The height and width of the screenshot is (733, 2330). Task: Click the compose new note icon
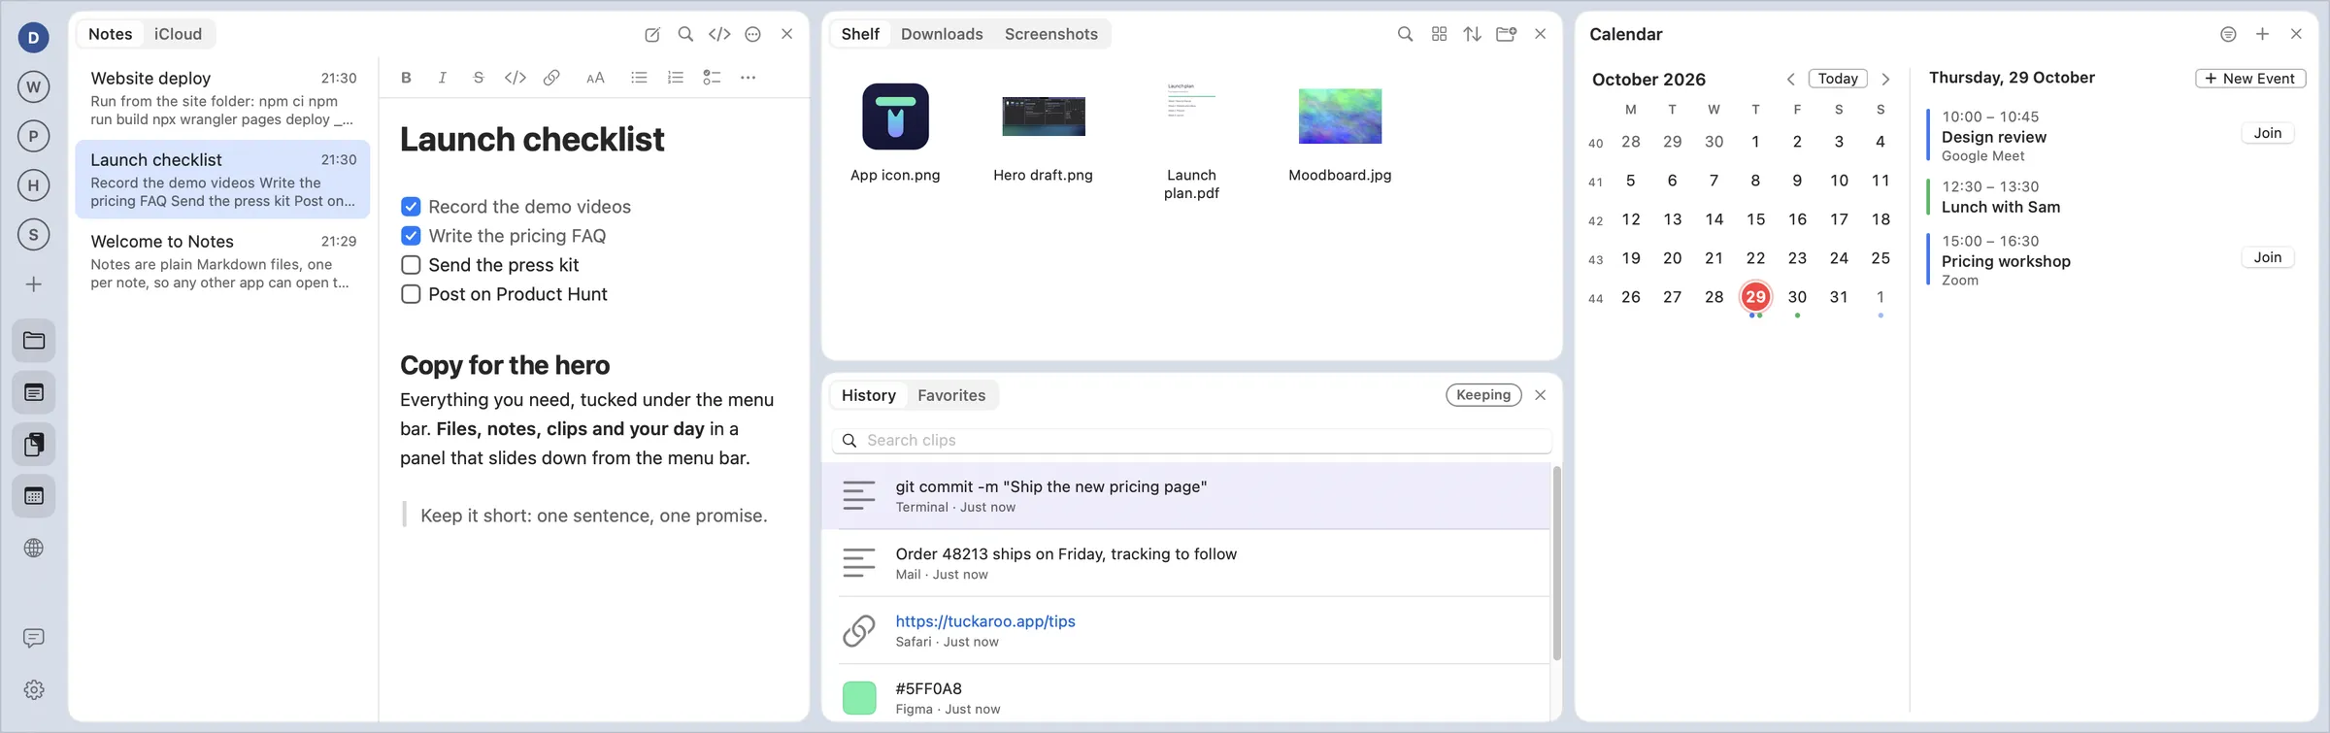[x=652, y=34]
